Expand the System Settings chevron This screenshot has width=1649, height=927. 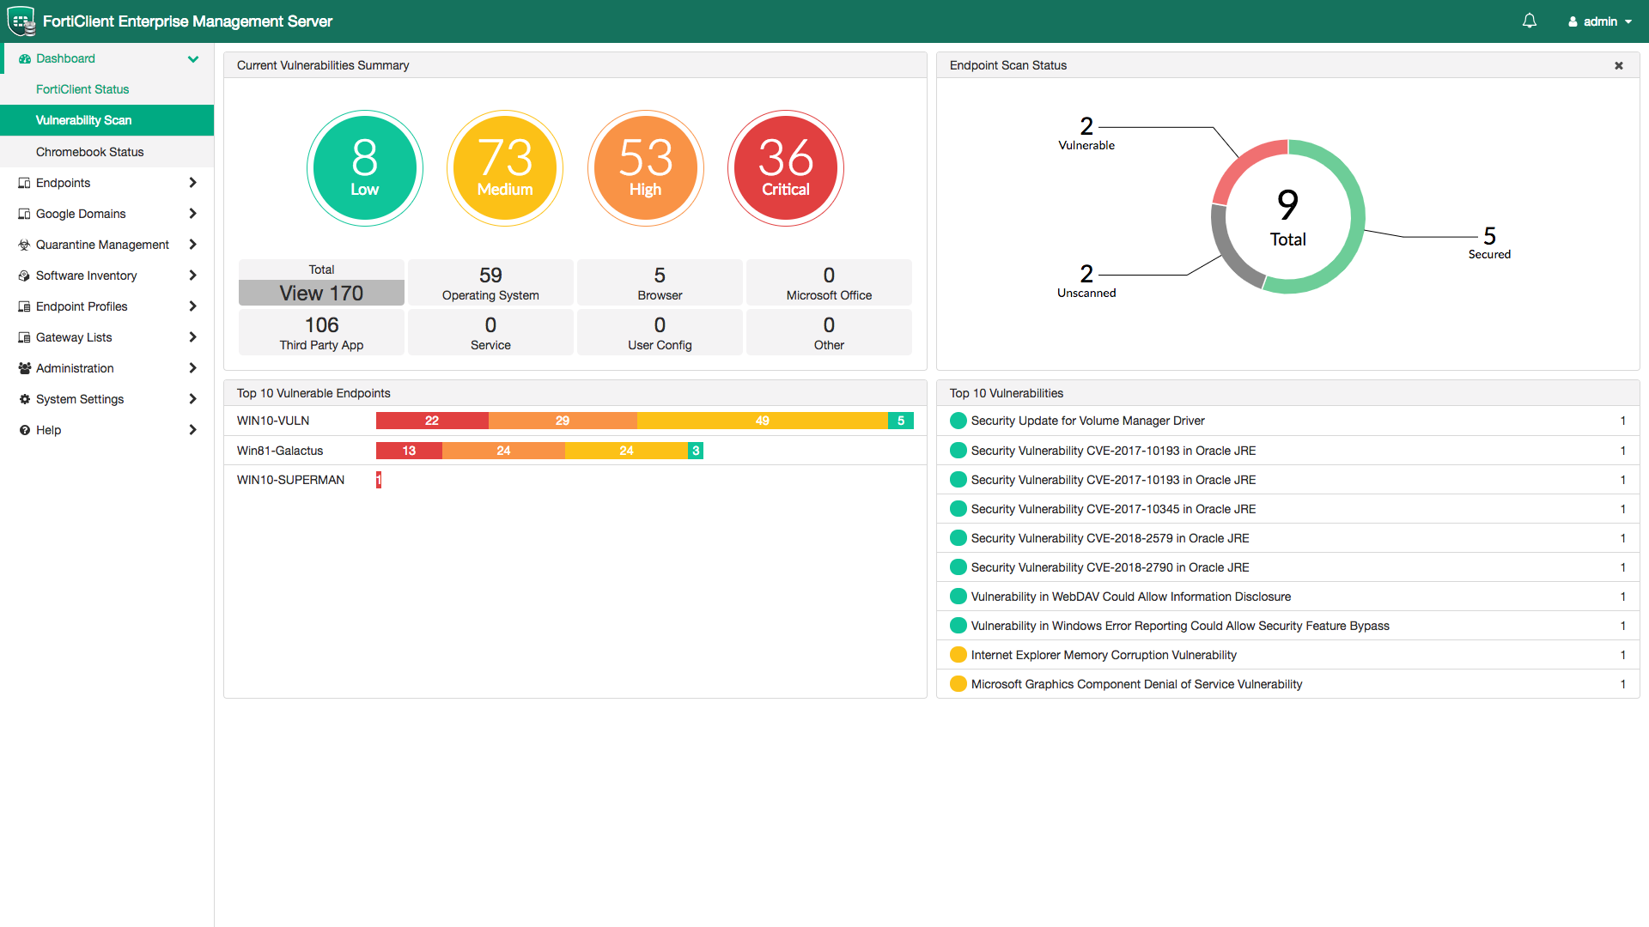click(x=193, y=399)
